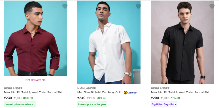Open black shirt's Spread Collar Formal Shirt title

click(x=181, y=92)
